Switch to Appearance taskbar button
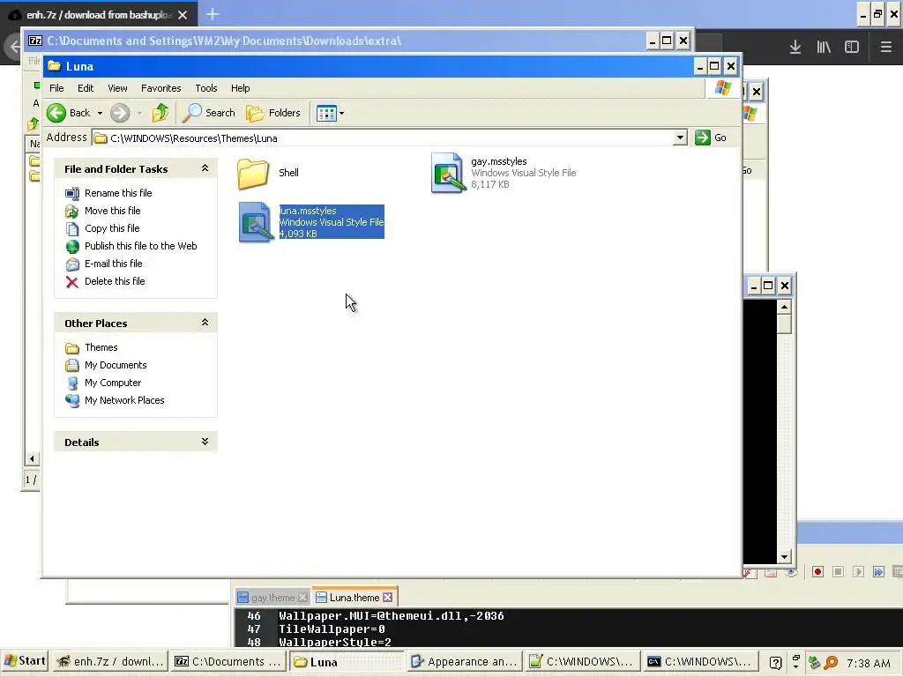The height and width of the screenshot is (677, 903). click(x=464, y=662)
